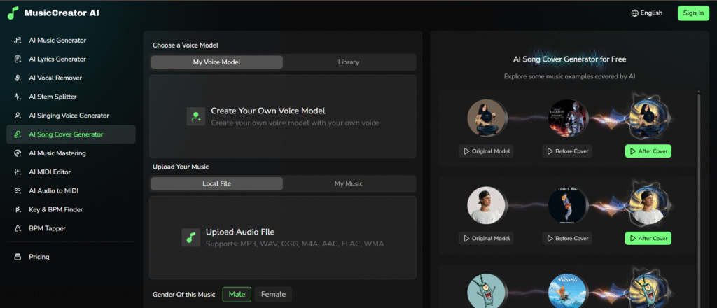Play Original Model in first example
The image size is (717, 308).
click(x=486, y=151)
